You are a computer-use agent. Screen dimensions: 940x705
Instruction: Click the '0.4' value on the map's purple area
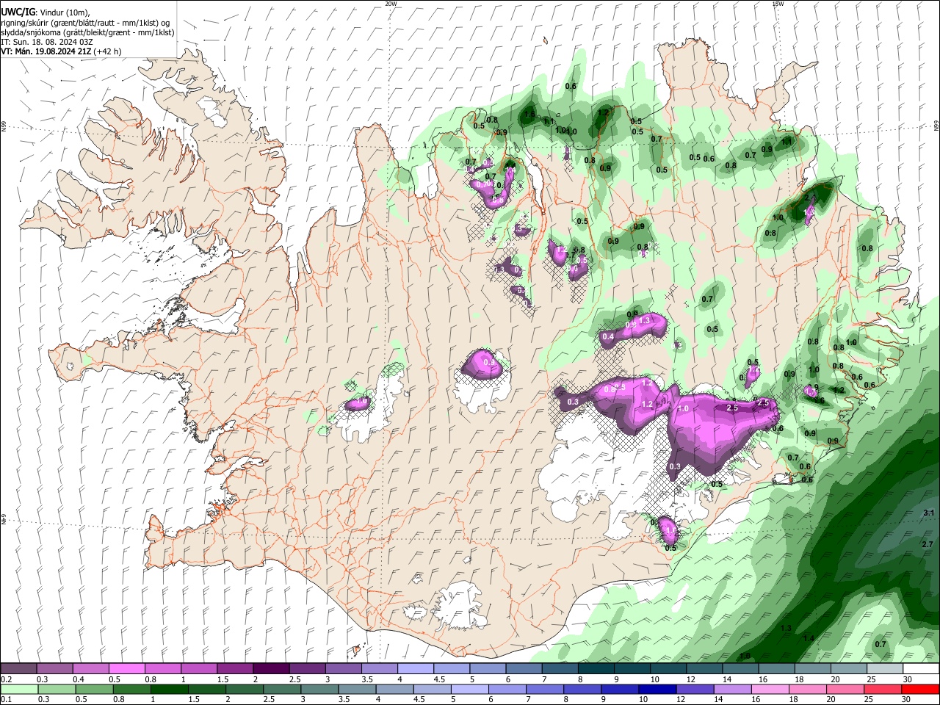click(608, 337)
